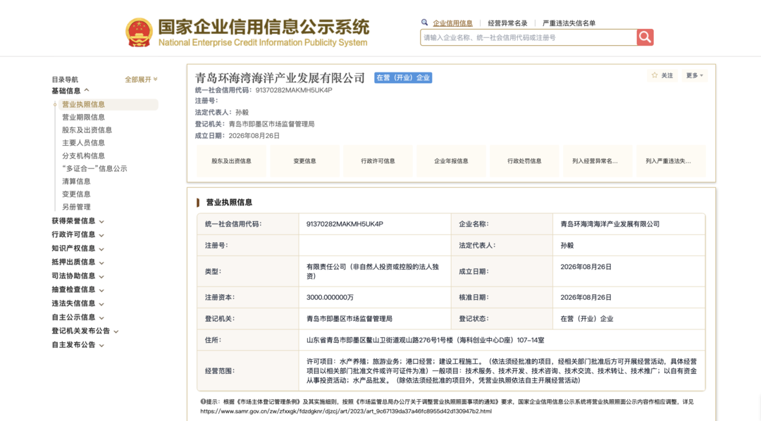Expand the 登记机关发布公告 section

click(85, 331)
